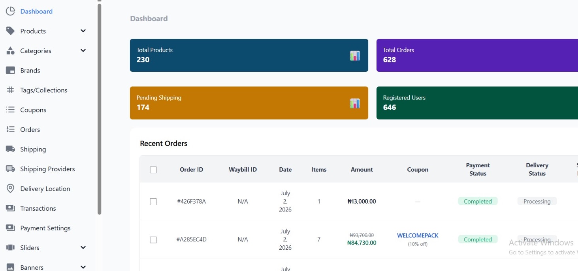The image size is (578, 271).
Task: Click the Delivery Location pin icon
Action: [10, 189]
